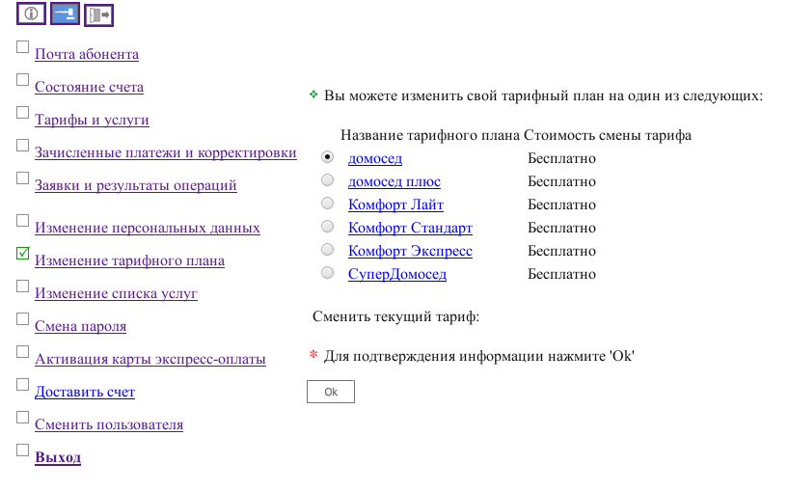Go to 'Тарифы и услуги' section
This screenshot has width=789, height=491.
[x=92, y=120]
